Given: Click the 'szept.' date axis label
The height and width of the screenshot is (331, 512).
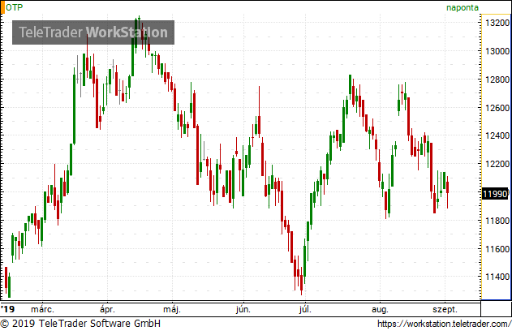Looking at the screenshot, I should tap(445, 309).
